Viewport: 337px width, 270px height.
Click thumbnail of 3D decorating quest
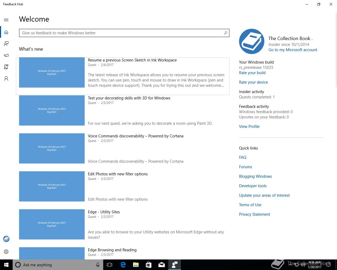52,110
